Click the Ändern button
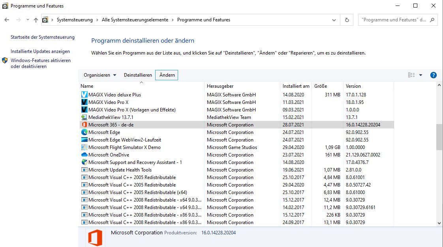443x247 pixels. [167, 75]
